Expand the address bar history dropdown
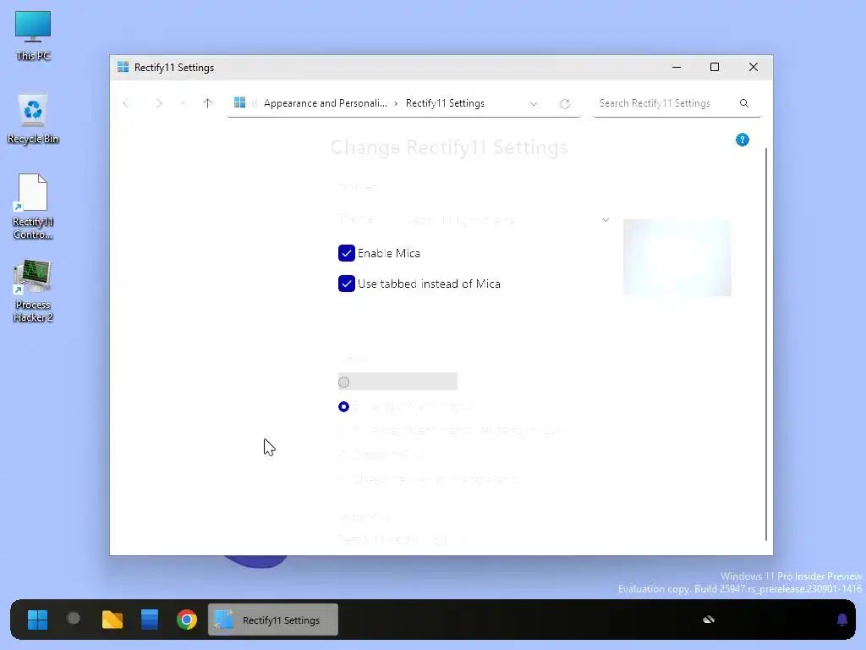This screenshot has width=866, height=650. pyautogui.click(x=533, y=104)
